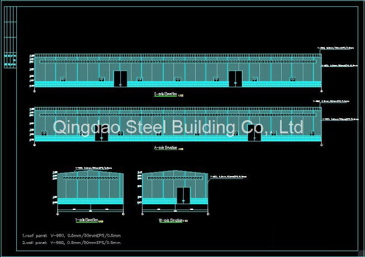Click the "1.roof panel: V-960" note line

[x=71, y=235]
